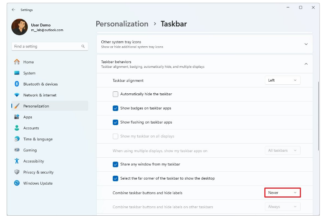Click the Network & internet Wi-Fi icon
The width and height of the screenshot is (323, 220).
(17, 95)
